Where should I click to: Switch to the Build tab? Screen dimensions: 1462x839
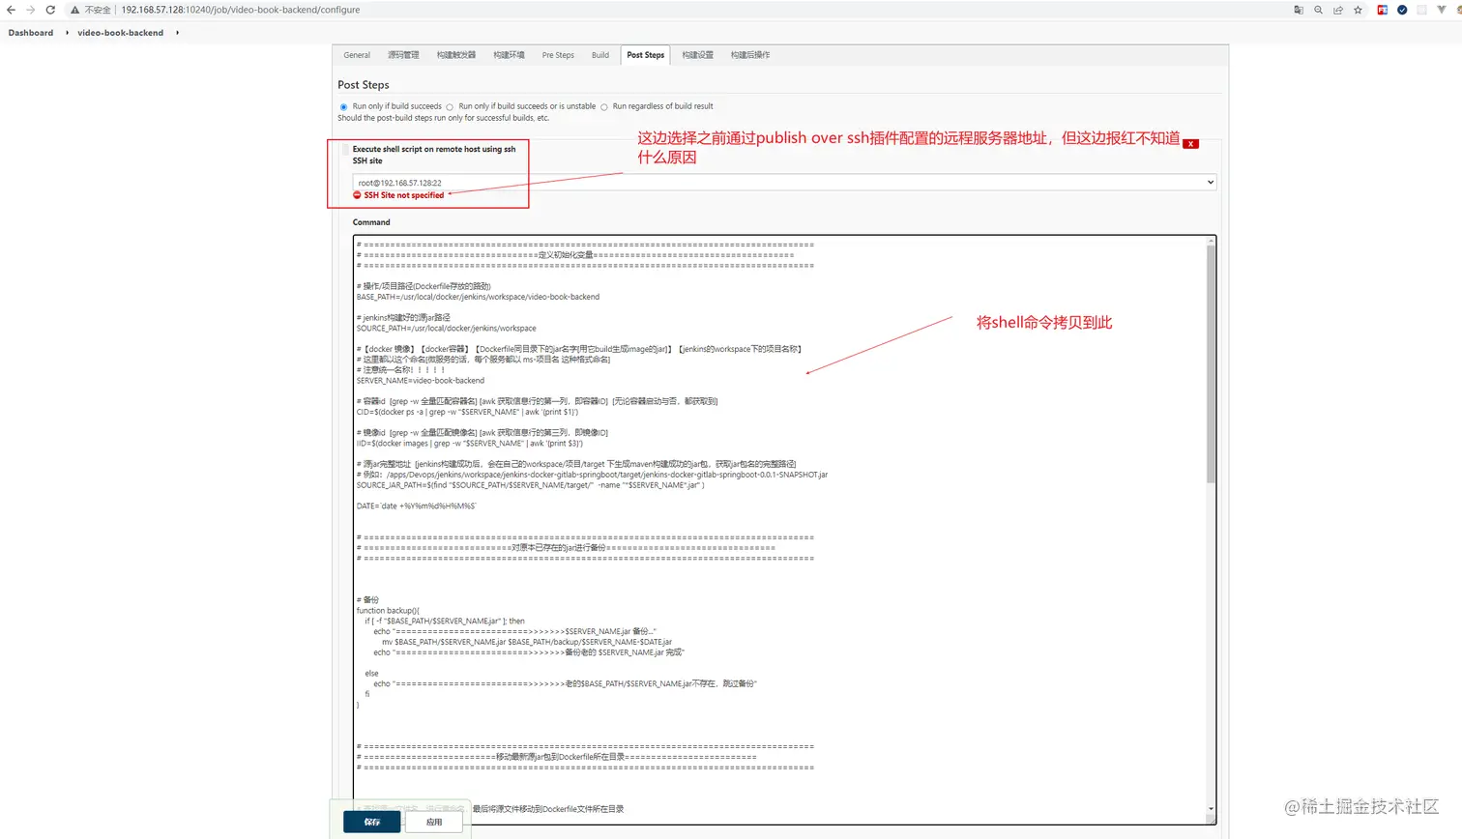tap(600, 55)
